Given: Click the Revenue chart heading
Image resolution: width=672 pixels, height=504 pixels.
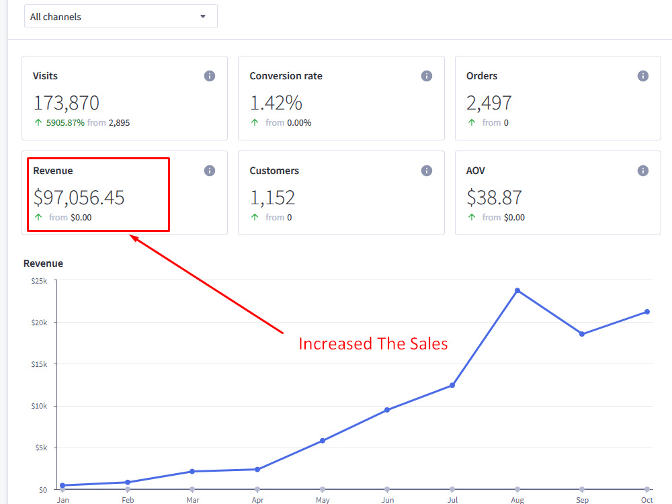Looking at the screenshot, I should (x=43, y=263).
